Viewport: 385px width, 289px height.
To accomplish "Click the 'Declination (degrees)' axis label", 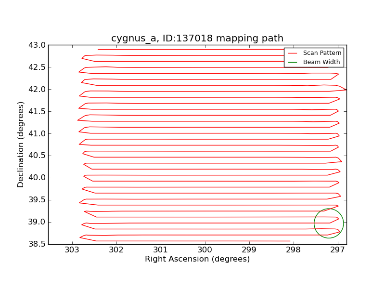I will 21,144.
